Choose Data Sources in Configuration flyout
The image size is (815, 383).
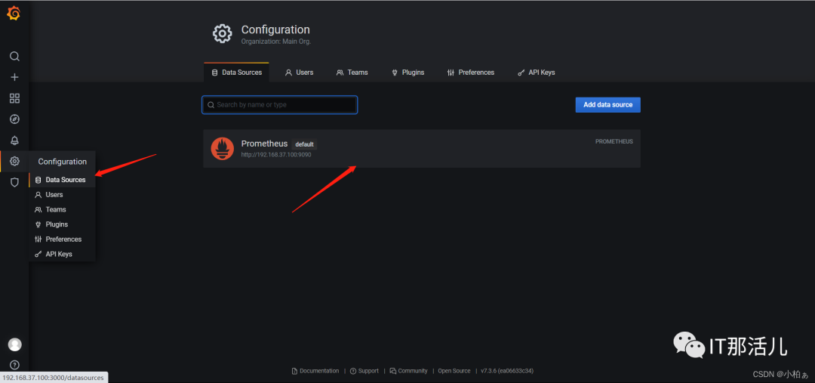click(x=62, y=180)
